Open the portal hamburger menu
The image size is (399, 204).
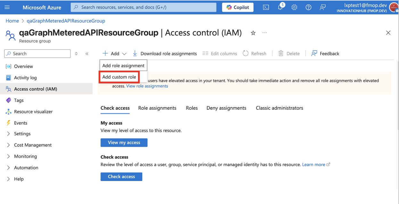pos(7,7)
